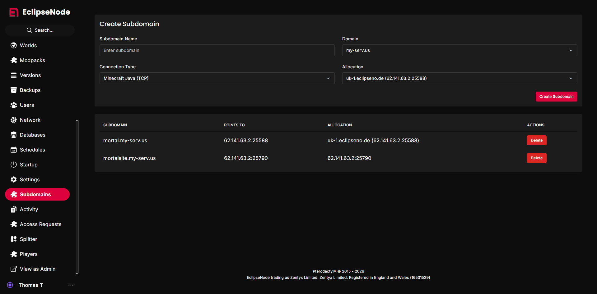This screenshot has width=597, height=294.
Task: Open Users with the people icon
Action: click(14, 105)
